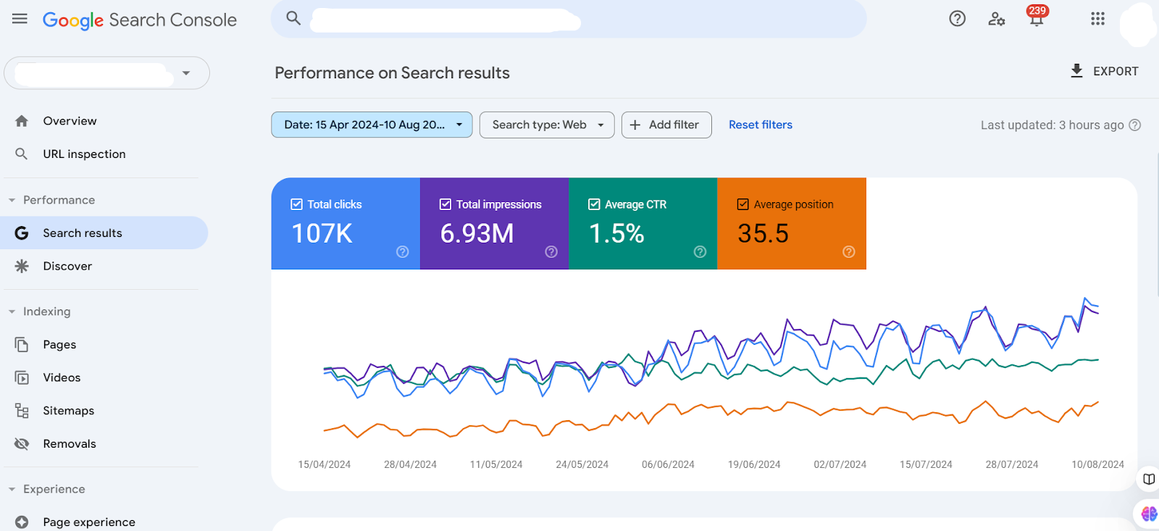Image resolution: width=1159 pixels, height=531 pixels.
Task: Click the Pages document icon
Action: tap(22, 345)
